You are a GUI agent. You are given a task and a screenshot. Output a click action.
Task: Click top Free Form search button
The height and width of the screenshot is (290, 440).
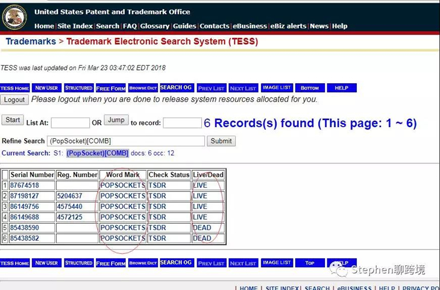pos(110,88)
